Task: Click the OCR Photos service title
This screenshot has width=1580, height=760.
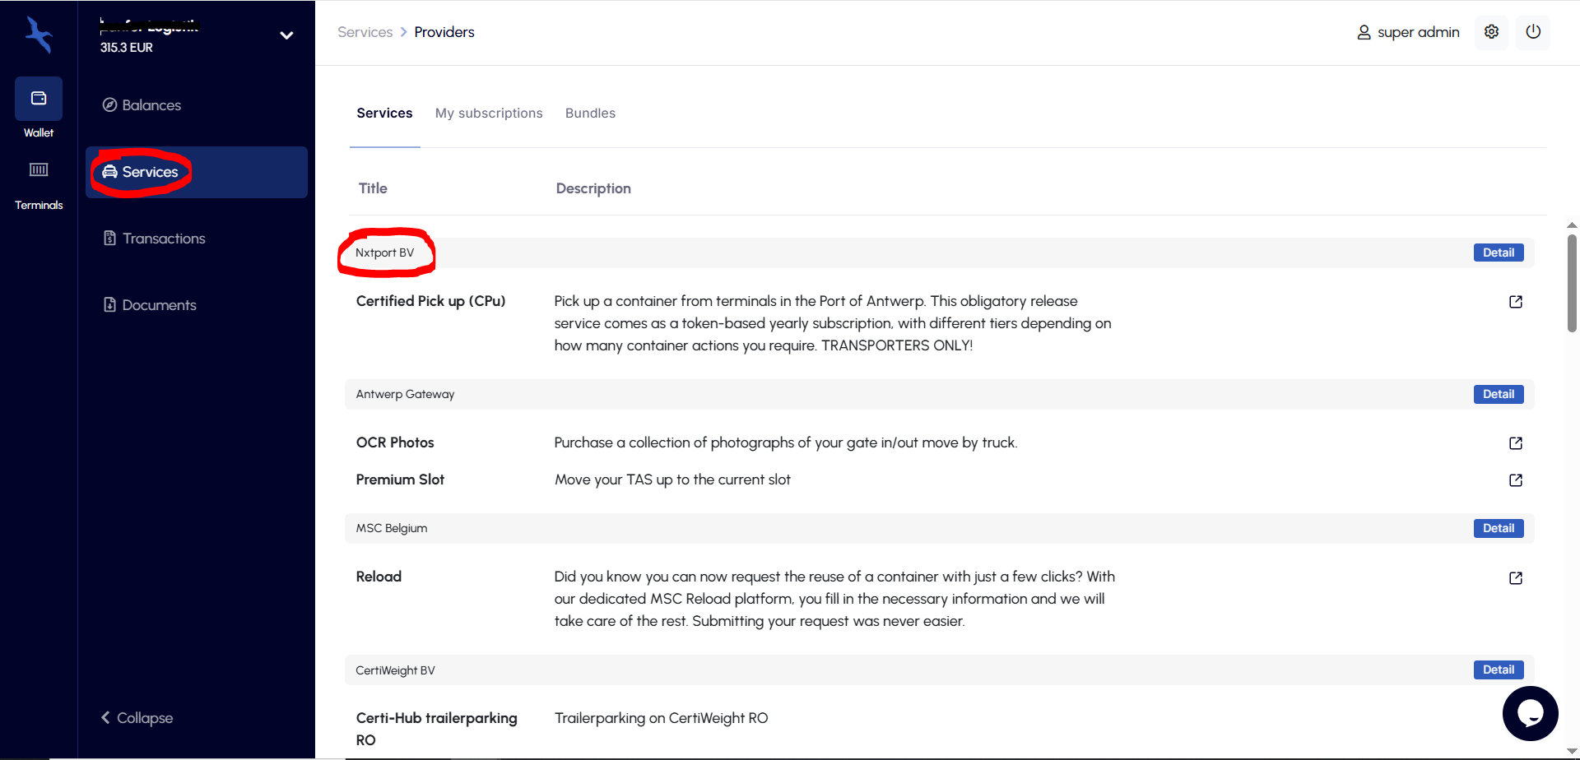Action: (x=395, y=443)
